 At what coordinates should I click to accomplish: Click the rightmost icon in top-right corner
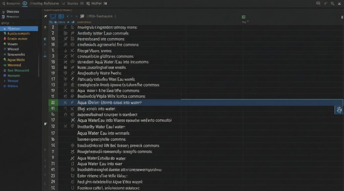(x=339, y=3)
